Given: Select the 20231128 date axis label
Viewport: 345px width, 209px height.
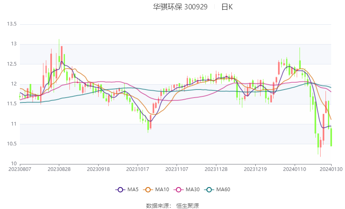Looking at the screenshot, I should click(x=216, y=169).
